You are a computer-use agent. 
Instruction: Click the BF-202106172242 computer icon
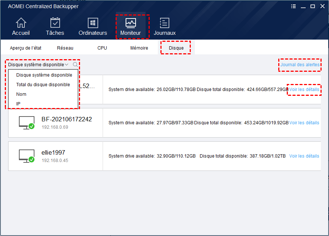click(x=27, y=123)
